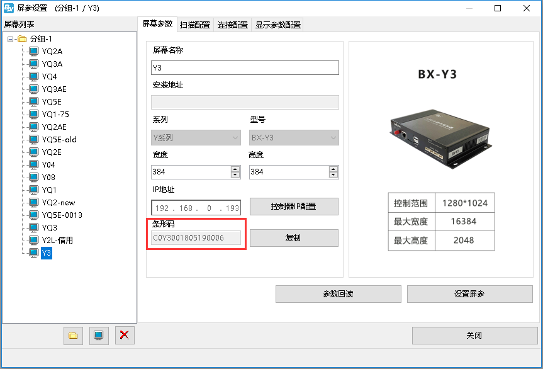Screen dimensions: 543x369
Task: Decrease the 高度 height value with down arrow
Action: [334, 175]
